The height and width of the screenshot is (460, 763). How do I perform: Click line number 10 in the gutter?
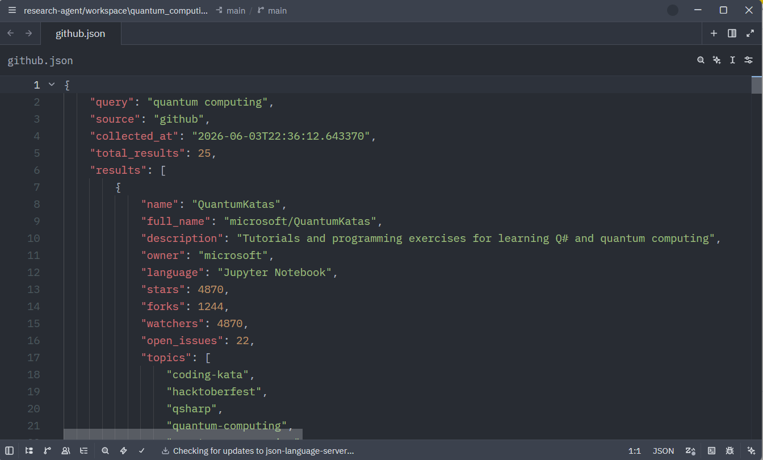point(33,239)
